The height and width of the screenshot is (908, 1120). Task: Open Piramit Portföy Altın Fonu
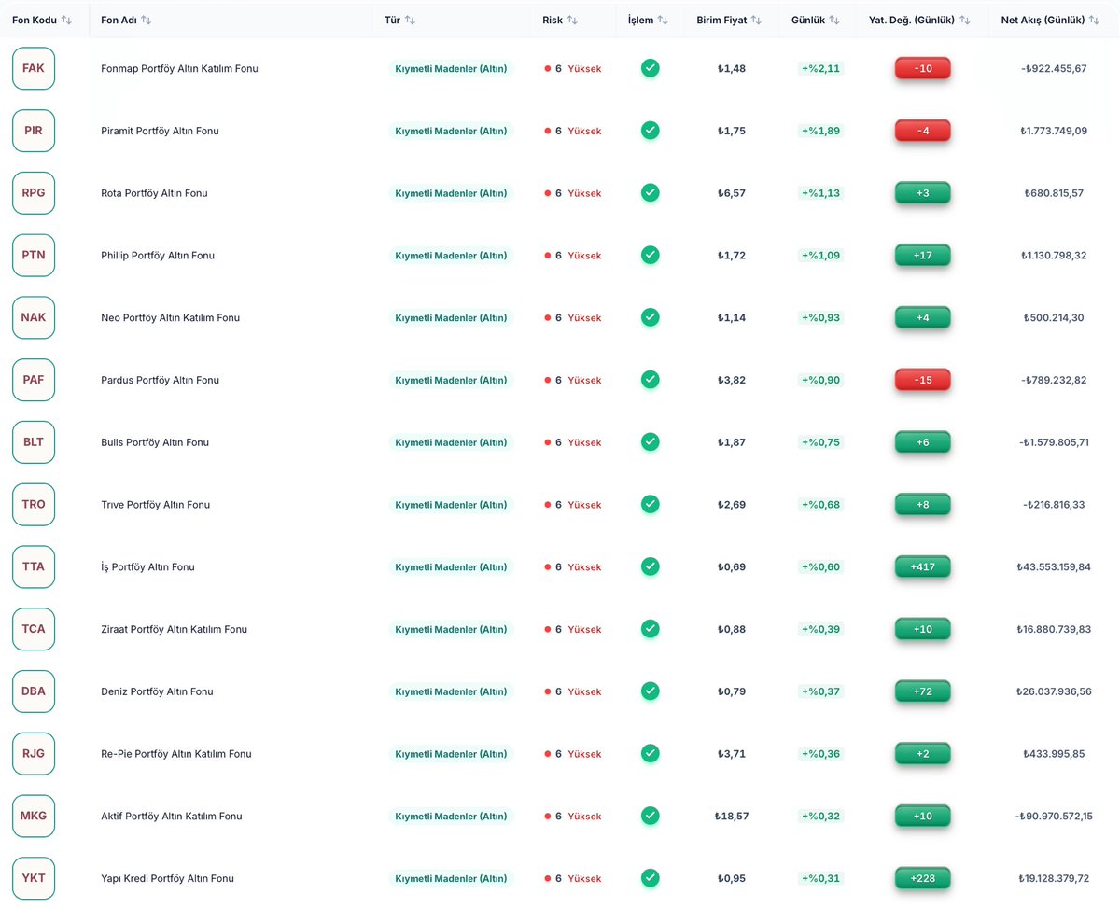160,132
